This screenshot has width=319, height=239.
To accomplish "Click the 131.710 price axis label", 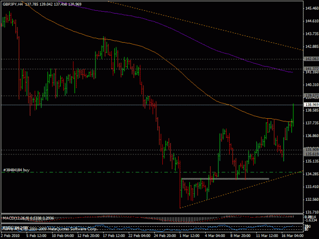I will [312, 212].
